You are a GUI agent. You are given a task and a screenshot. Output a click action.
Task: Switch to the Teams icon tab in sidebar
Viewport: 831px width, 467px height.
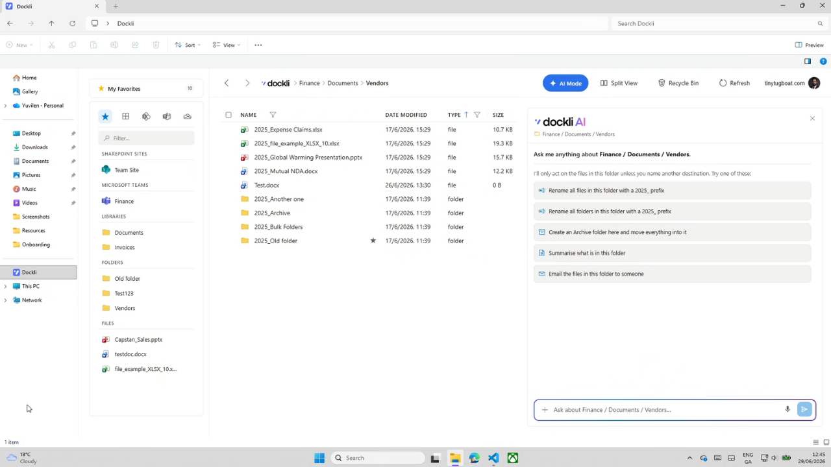(167, 116)
